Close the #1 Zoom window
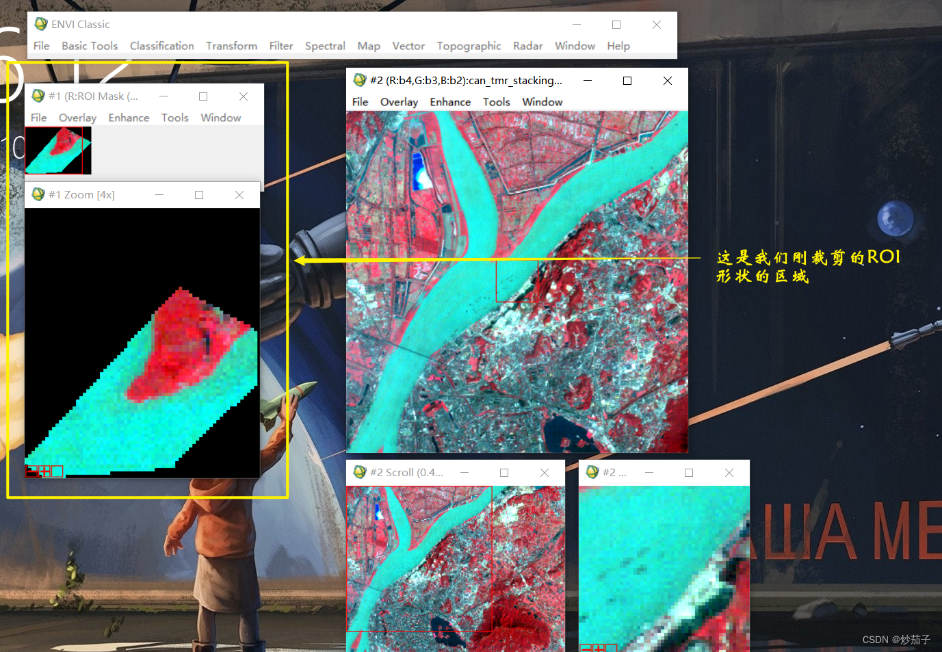 (239, 195)
